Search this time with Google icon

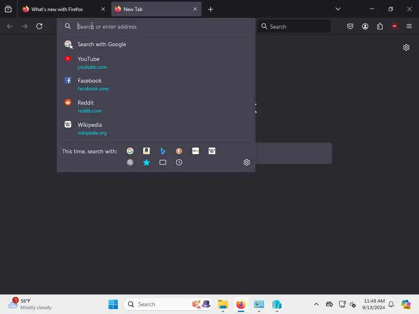(x=130, y=151)
